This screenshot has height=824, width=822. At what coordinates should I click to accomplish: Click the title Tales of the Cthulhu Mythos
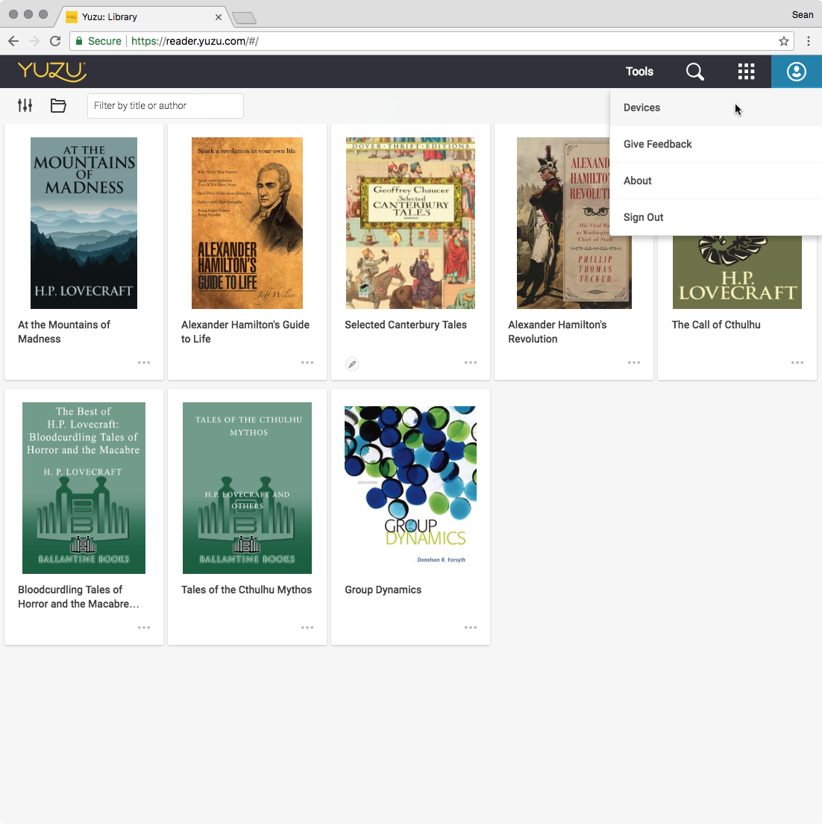click(x=246, y=590)
